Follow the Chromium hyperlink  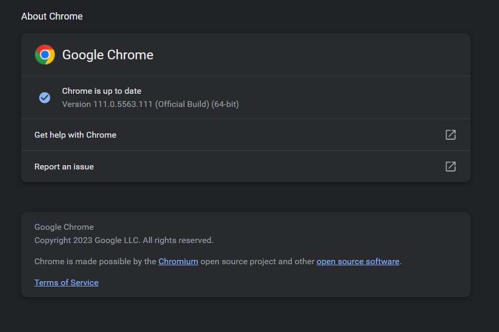(178, 262)
